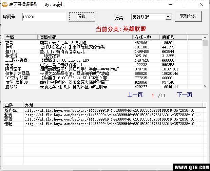
Task: Click the 地址 column header
Action: point(113,105)
